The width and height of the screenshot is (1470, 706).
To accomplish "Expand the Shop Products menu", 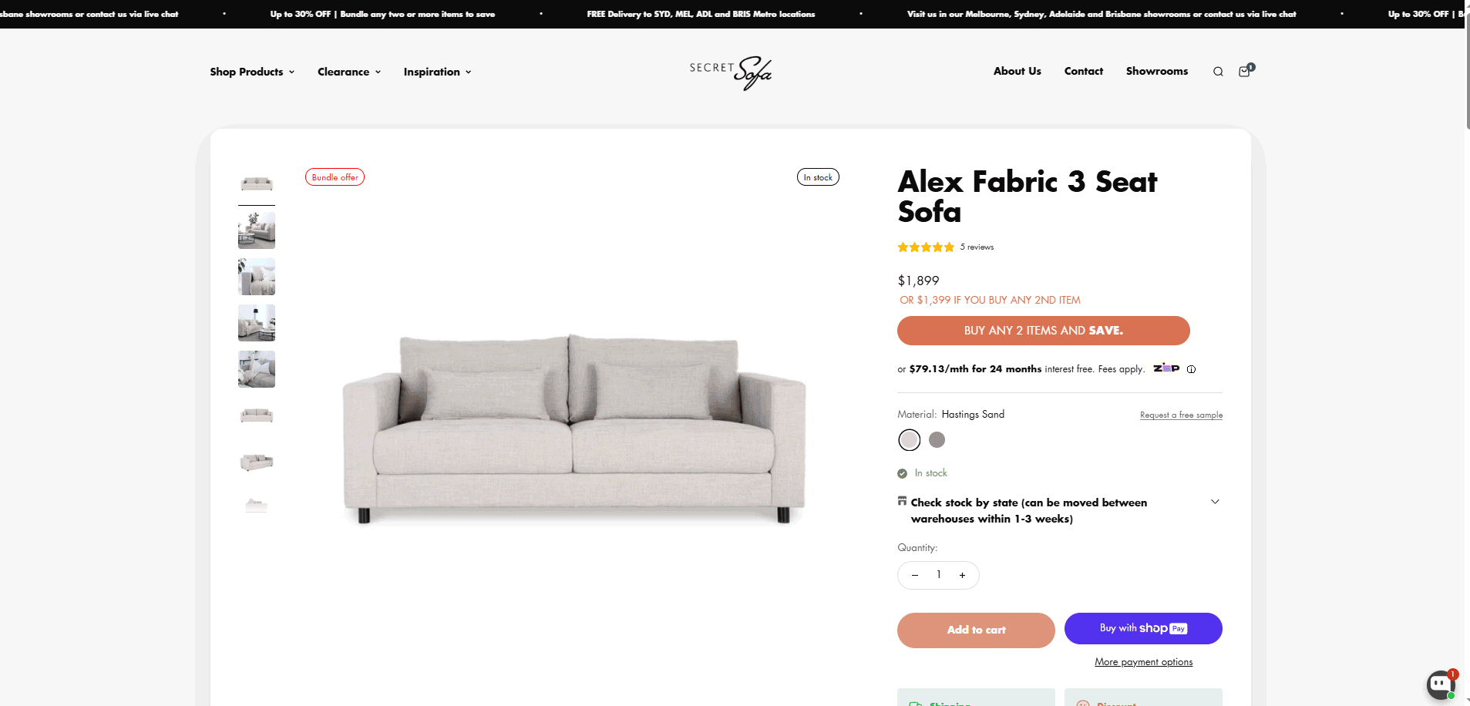I will pyautogui.click(x=252, y=72).
